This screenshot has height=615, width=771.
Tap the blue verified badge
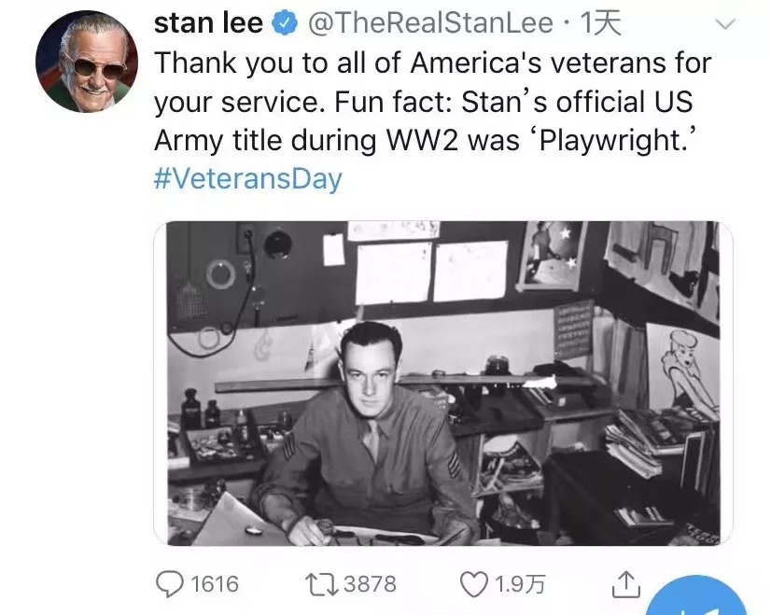pyautogui.click(x=284, y=24)
